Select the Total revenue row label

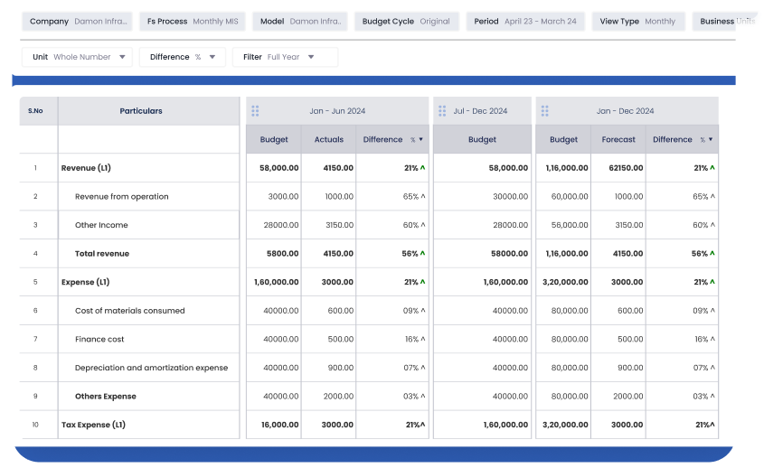[102, 254]
